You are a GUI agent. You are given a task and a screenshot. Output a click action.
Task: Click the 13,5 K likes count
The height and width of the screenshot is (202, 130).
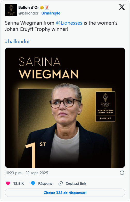click(x=19, y=183)
